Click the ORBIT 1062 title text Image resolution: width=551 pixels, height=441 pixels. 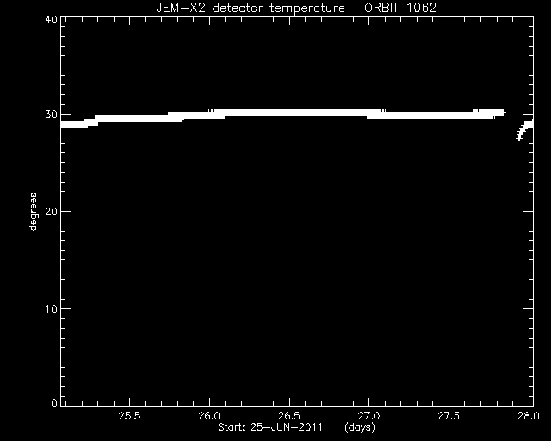[400, 8]
